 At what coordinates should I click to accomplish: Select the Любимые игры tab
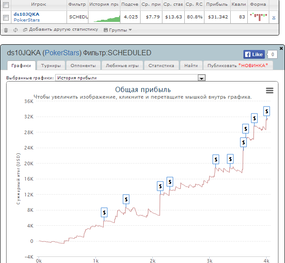[122, 65]
